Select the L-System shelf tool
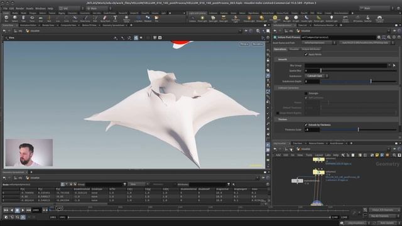 [138, 18]
